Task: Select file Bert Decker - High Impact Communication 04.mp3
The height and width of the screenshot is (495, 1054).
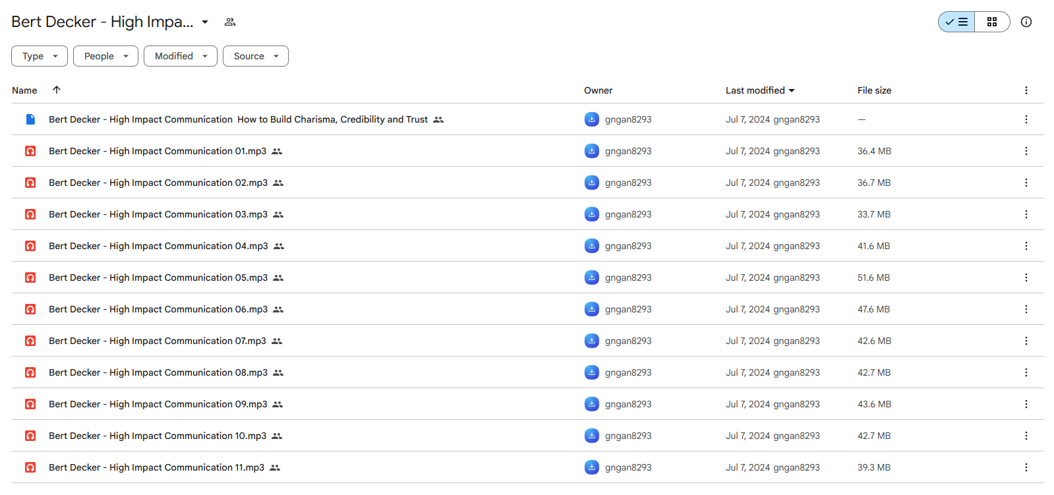Action: (x=158, y=246)
